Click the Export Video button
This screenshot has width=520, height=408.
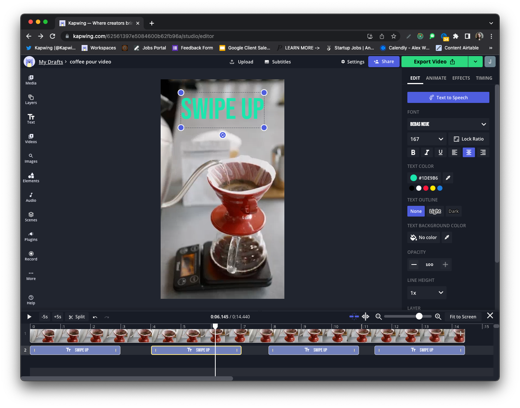(x=434, y=62)
